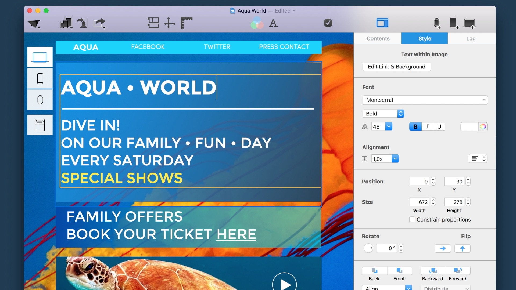Select the desktop preview in sidebar

(40, 57)
